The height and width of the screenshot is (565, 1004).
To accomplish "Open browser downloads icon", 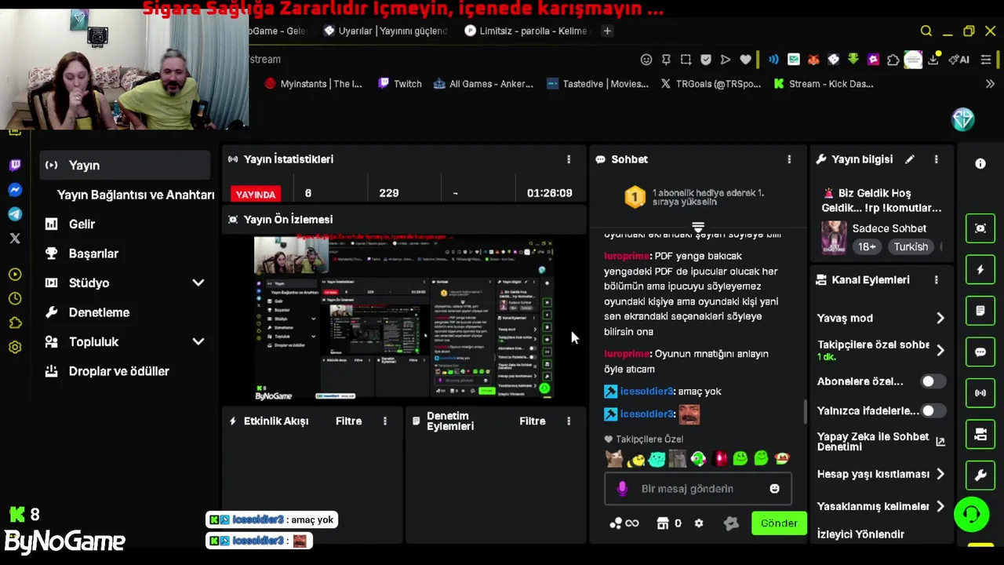I will coord(933,60).
